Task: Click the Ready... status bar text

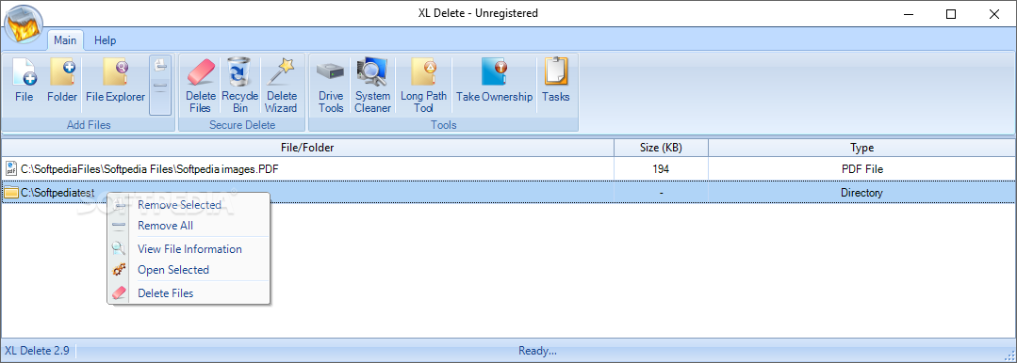Action: pyautogui.click(x=537, y=351)
